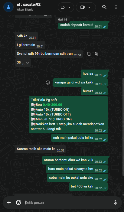Open the sticker and emoji picker
Viewport: 124px width, 212px height.
pyautogui.click(x=18, y=202)
